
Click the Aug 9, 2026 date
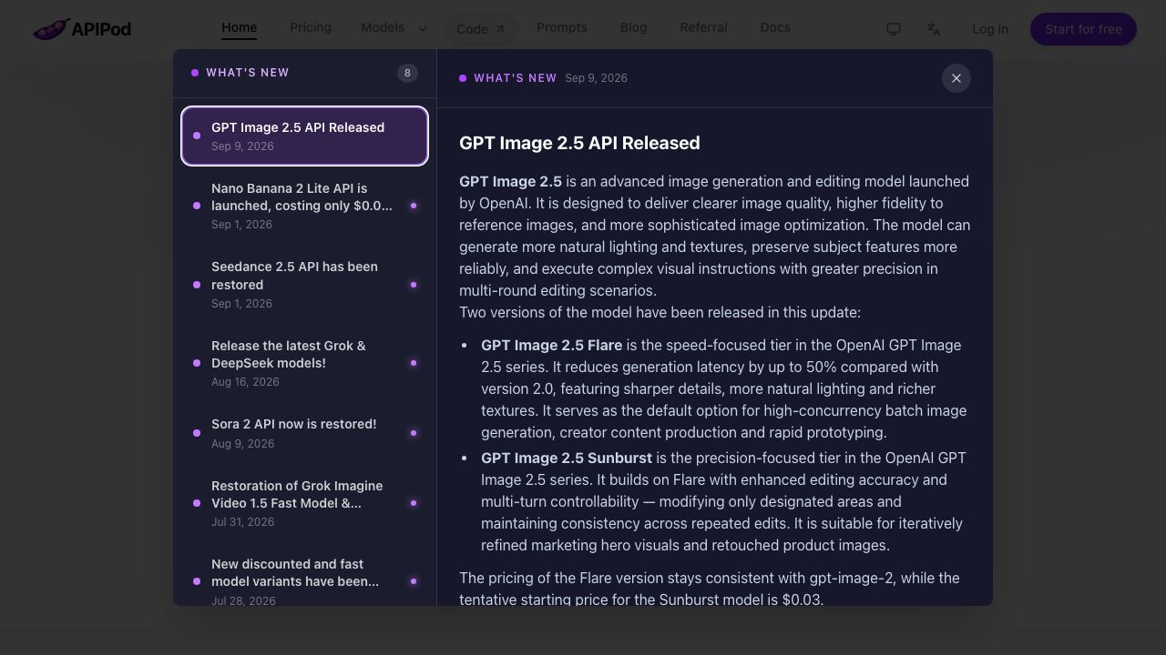242,444
